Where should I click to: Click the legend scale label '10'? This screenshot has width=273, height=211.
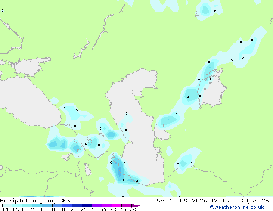click(54, 209)
